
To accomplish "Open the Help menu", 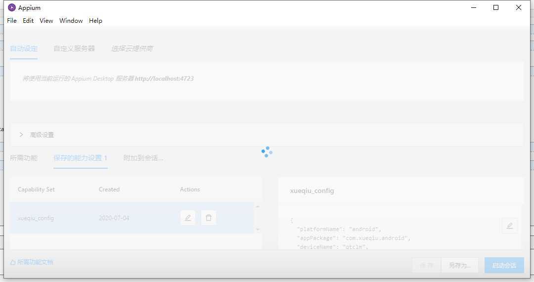I will [95, 20].
